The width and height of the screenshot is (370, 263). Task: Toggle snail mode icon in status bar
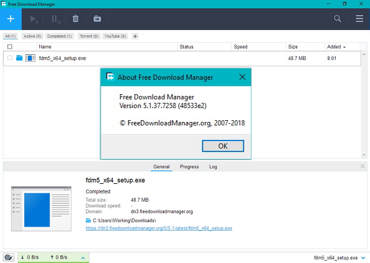pyautogui.click(x=9, y=257)
